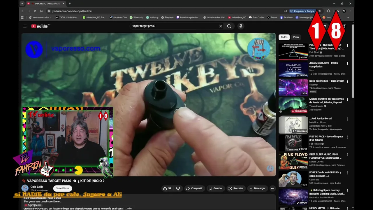Image resolution: width=373 pixels, height=210 pixels.
Task: Click the magnifier search button
Action: [x=229, y=26]
